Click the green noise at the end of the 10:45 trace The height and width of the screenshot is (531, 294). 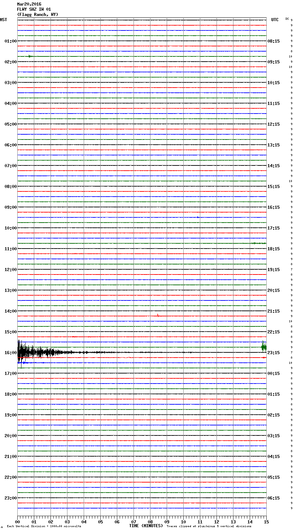(x=259, y=243)
